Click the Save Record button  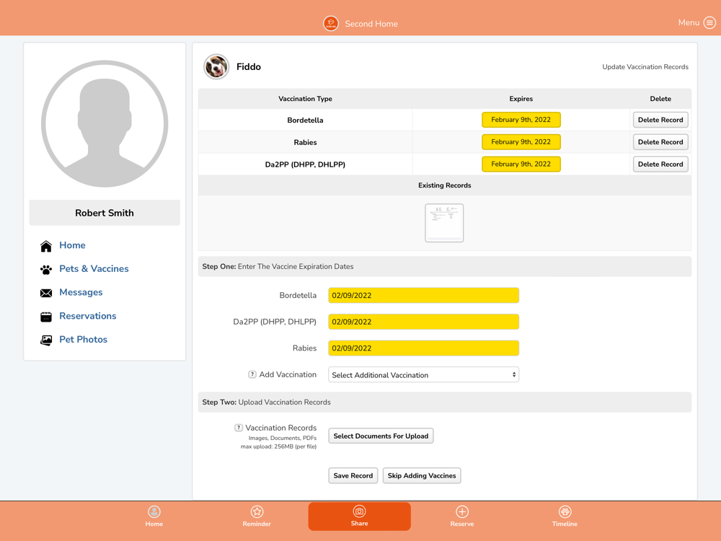click(353, 475)
